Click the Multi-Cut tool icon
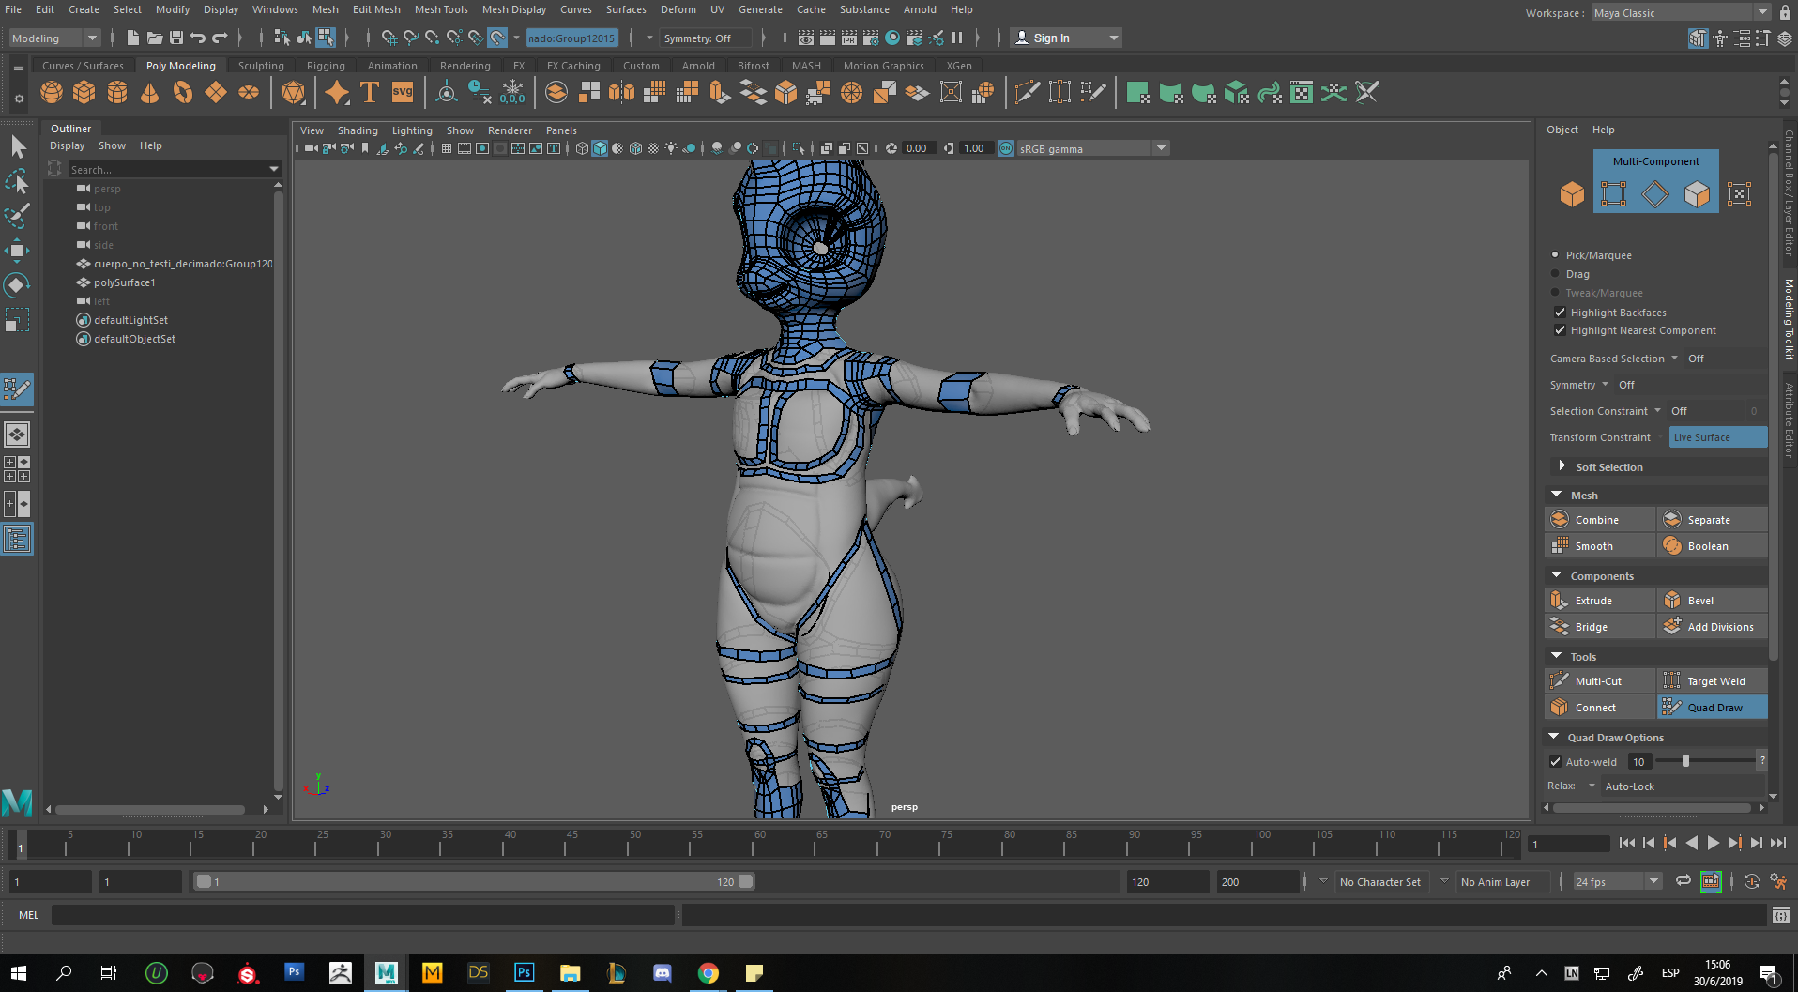The height and width of the screenshot is (992, 1798). pos(1560,681)
